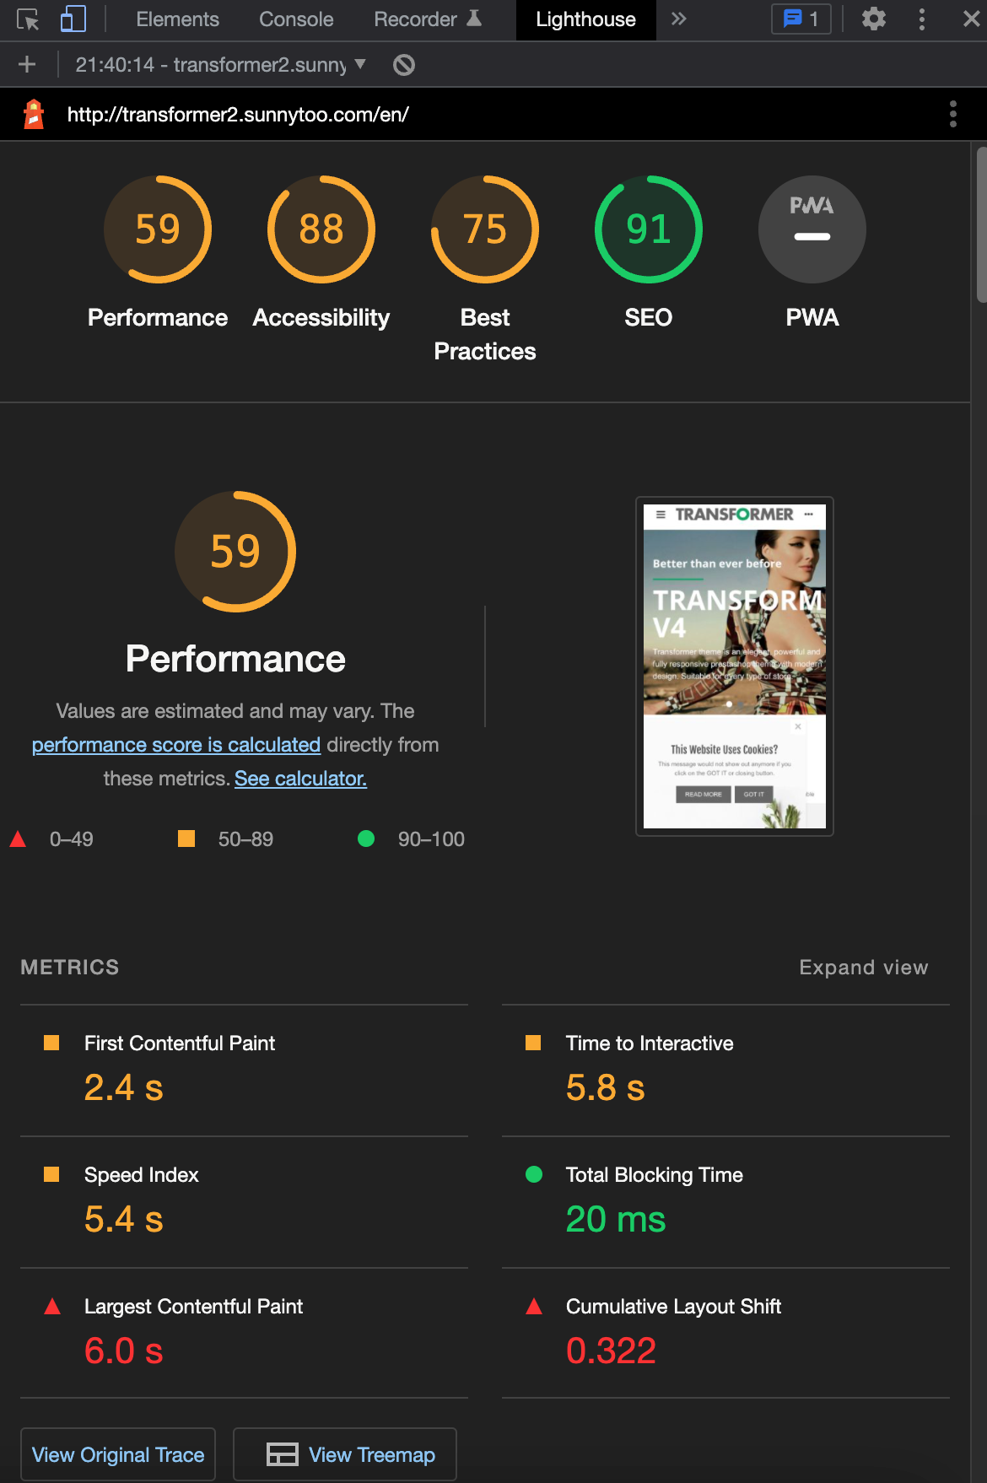Click the View Original Trace button
This screenshot has height=1483, width=987.
tap(118, 1454)
